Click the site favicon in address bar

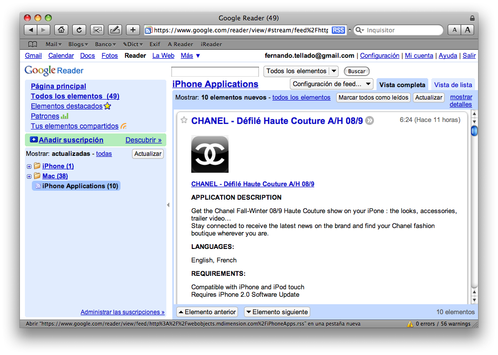coord(148,30)
